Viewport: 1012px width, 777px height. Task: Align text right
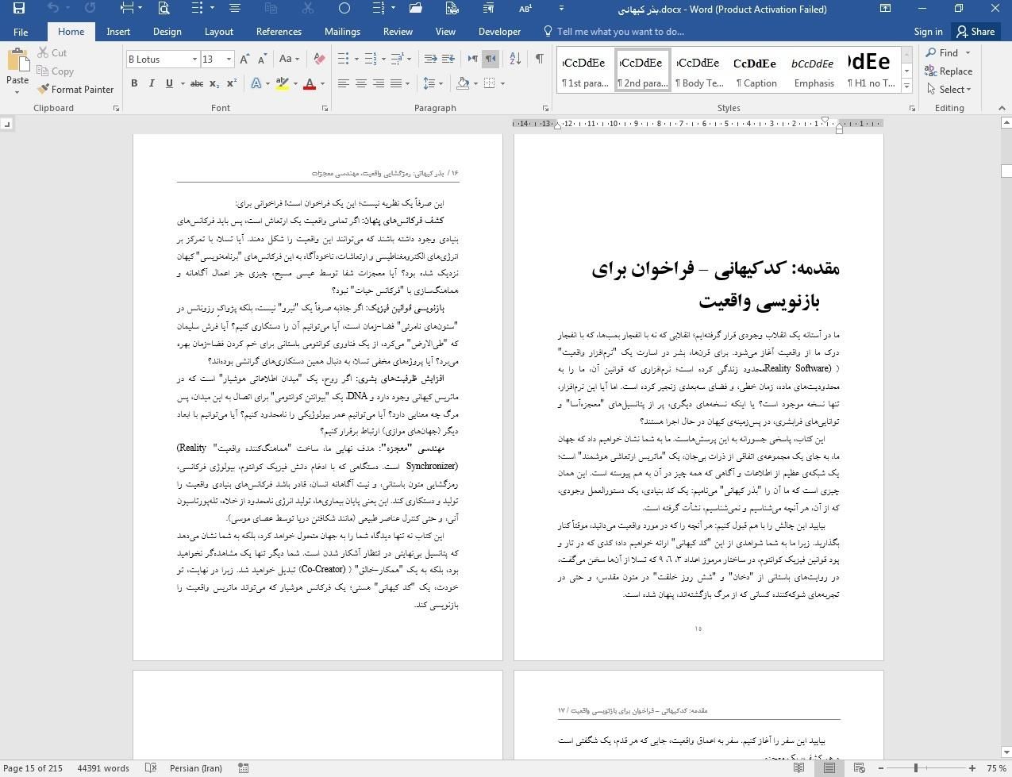[x=379, y=83]
